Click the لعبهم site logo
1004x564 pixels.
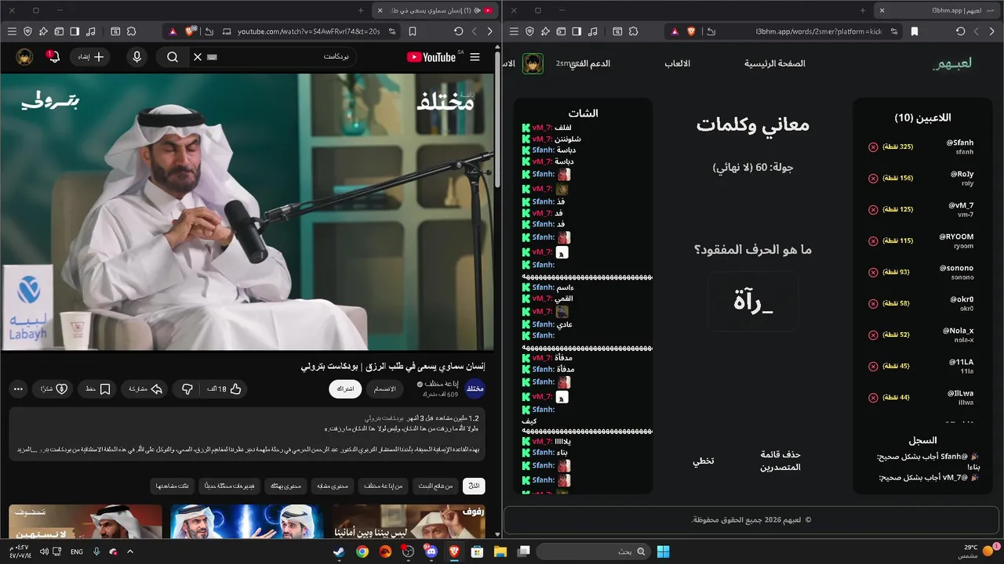tap(952, 63)
